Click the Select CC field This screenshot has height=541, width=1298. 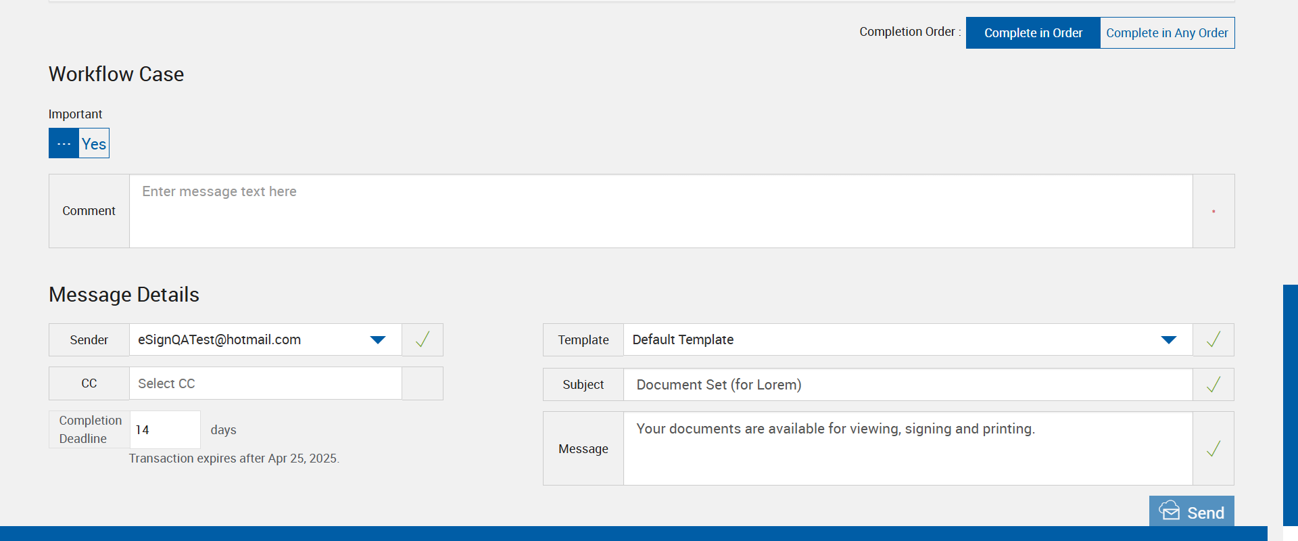[x=266, y=383]
